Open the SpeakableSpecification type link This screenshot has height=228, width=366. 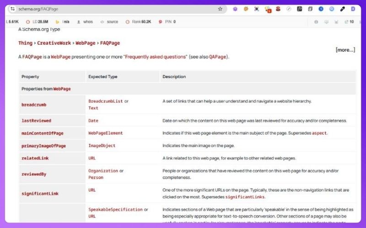pyautogui.click(x=115, y=209)
